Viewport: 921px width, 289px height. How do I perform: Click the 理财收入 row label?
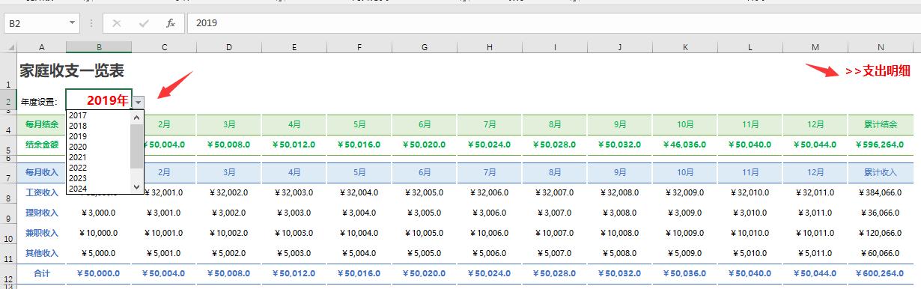[41, 213]
